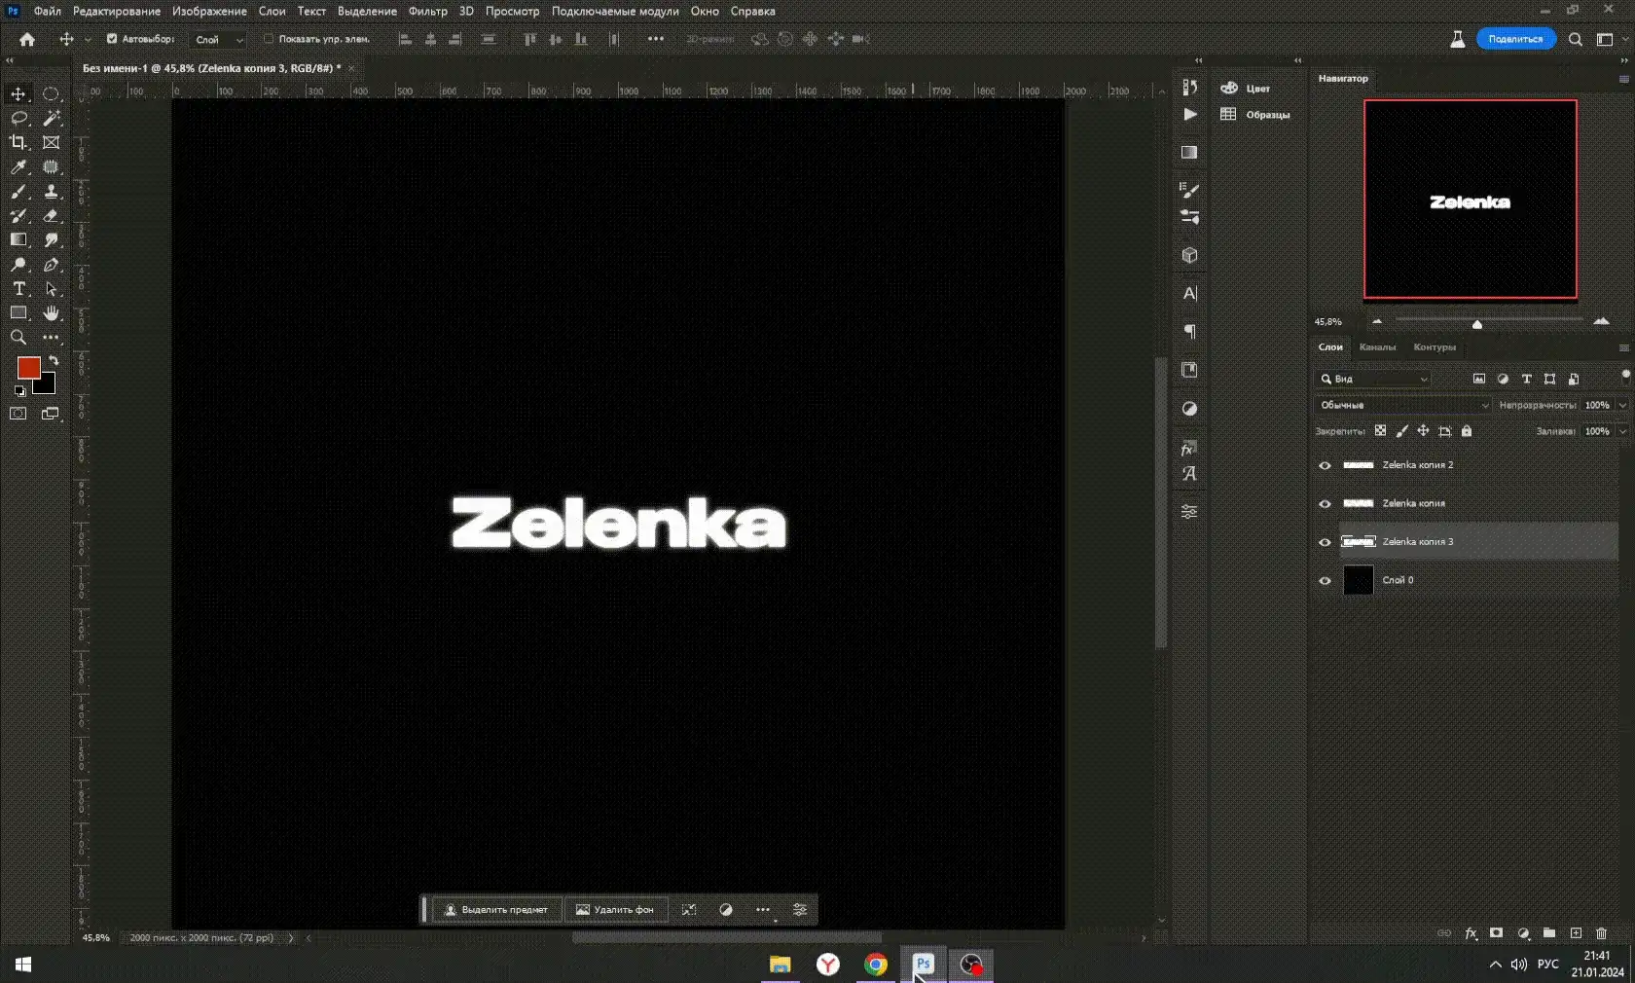Screen dimensions: 1635x983
Task: Hide the Zelenka копия 2 layer
Action: 1325,465
